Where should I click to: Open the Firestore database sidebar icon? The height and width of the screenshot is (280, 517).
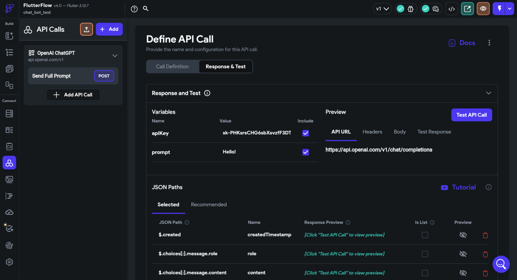coord(9,114)
